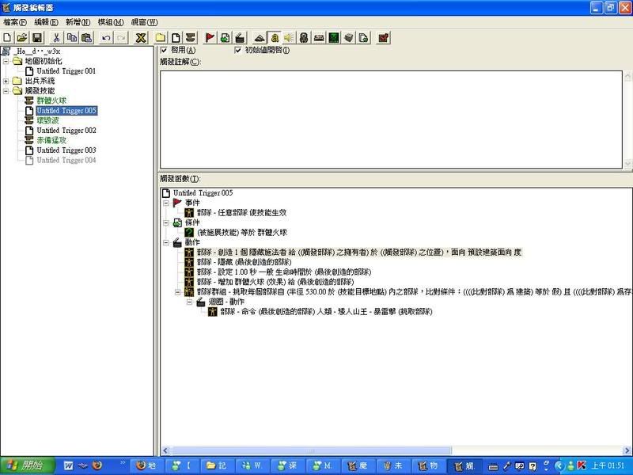Click the New Event red flag toolbar icon
Image resolution: width=633 pixels, height=475 pixels.
pos(210,37)
